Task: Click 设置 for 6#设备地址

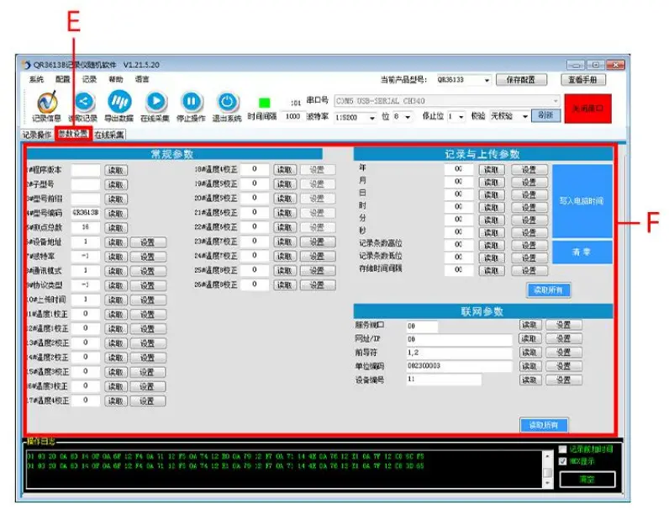Action: pos(148,242)
